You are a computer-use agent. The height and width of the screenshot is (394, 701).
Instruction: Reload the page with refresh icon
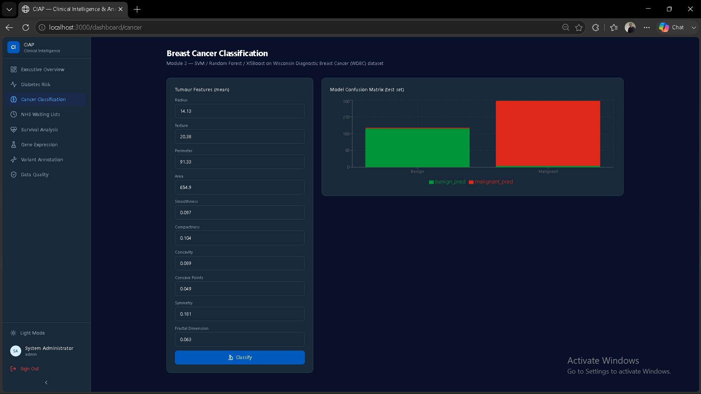click(26, 27)
